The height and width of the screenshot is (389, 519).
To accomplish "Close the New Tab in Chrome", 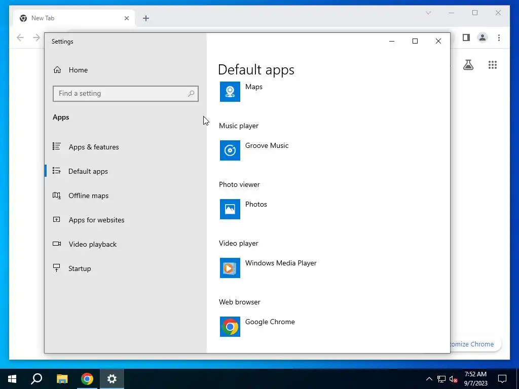I will click(x=126, y=18).
